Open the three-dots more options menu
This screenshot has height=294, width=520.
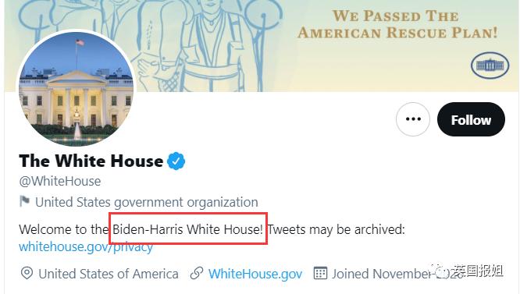[413, 119]
